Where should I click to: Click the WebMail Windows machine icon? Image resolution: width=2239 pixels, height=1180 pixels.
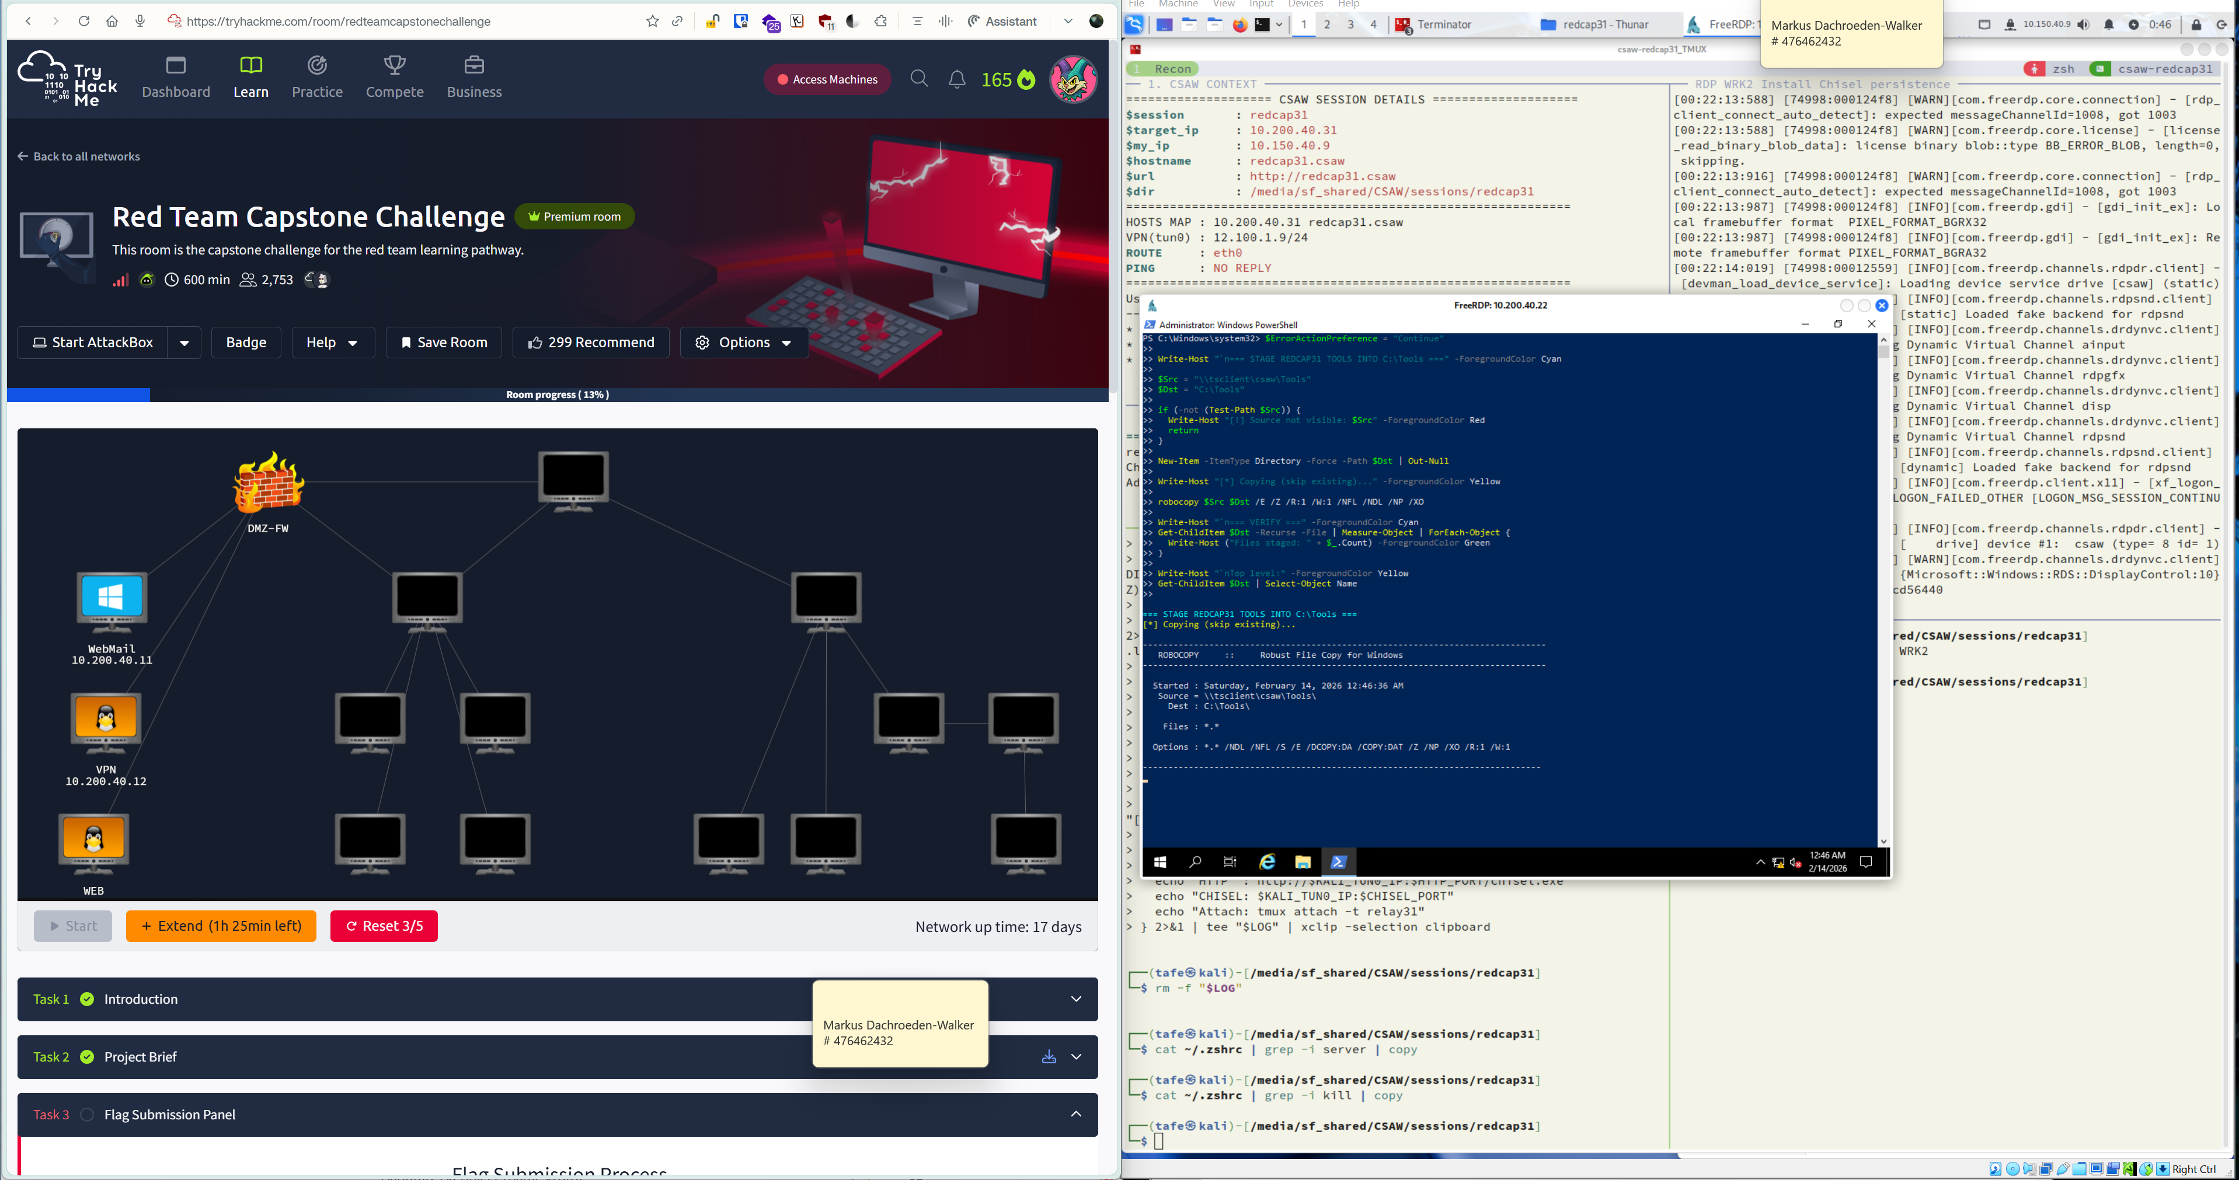click(112, 601)
